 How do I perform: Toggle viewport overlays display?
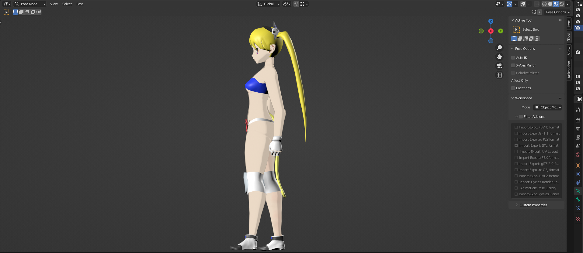(523, 4)
